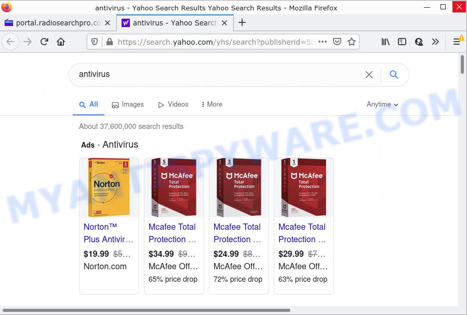
Task: Click the $19.99 Norton price
Action: 96,254
